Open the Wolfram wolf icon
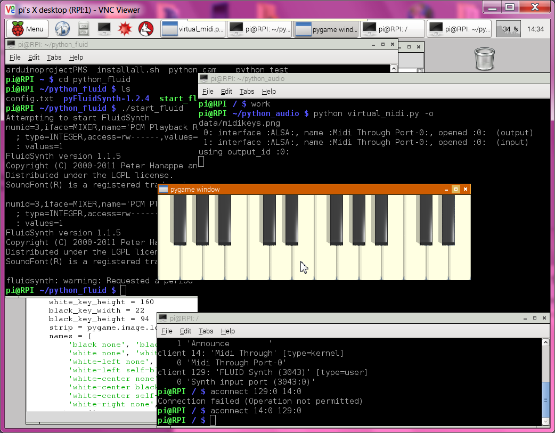555x433 pixels. tap(145, 29)
